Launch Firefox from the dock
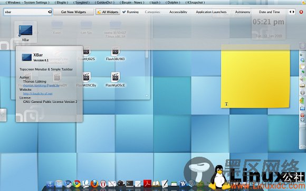Image resolution: width=306 pixels, height=191 pixels. [94, 184]
